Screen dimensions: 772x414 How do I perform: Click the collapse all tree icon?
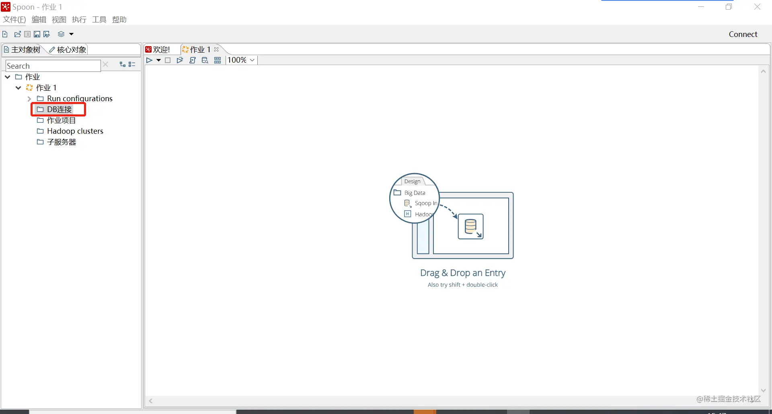132,64
